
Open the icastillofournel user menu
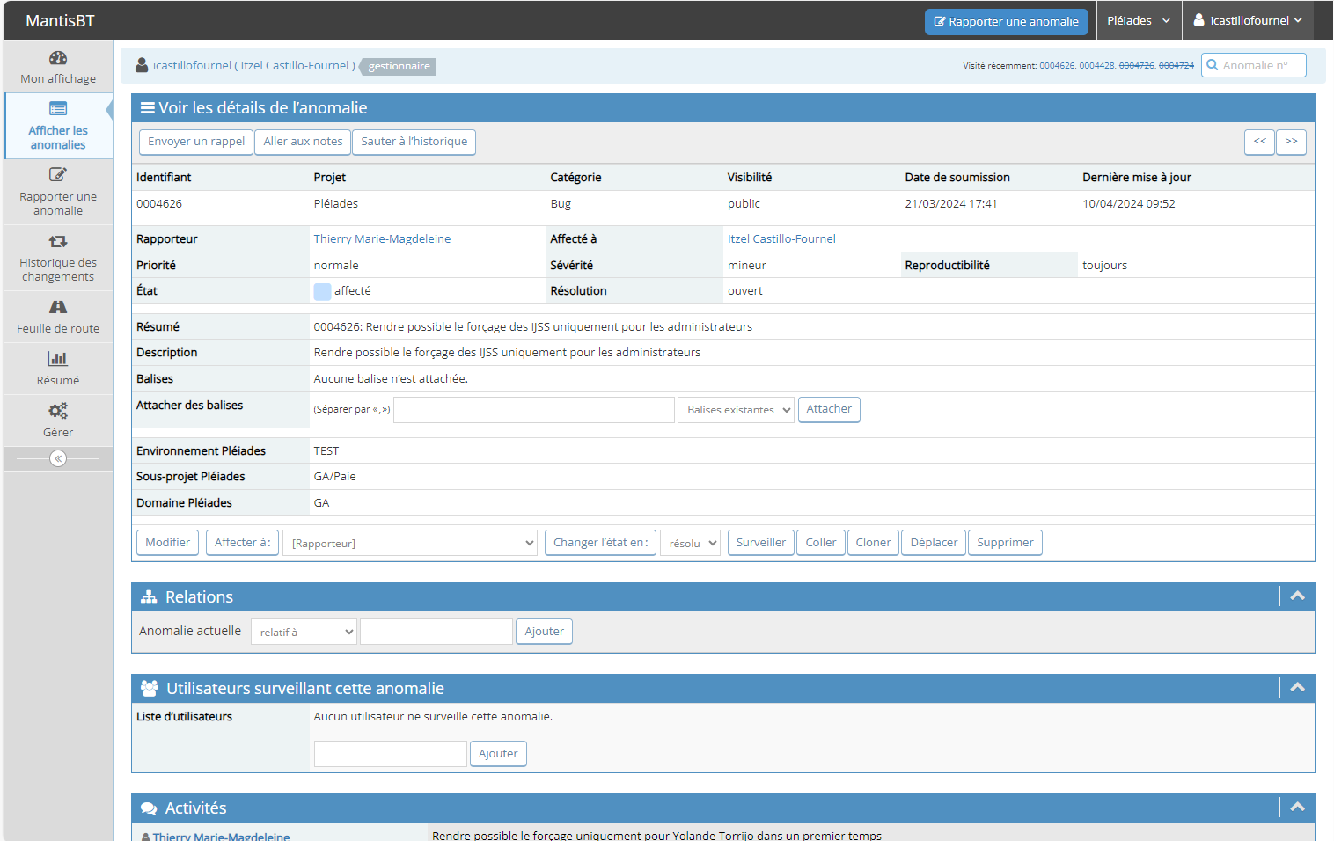(x=1248, y=21)
